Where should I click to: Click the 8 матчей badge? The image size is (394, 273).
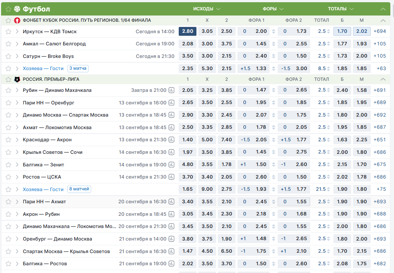79,189
